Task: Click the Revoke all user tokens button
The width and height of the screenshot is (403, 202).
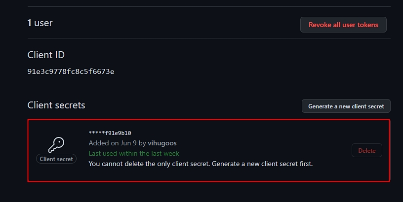Action: (x=343, y=25)
